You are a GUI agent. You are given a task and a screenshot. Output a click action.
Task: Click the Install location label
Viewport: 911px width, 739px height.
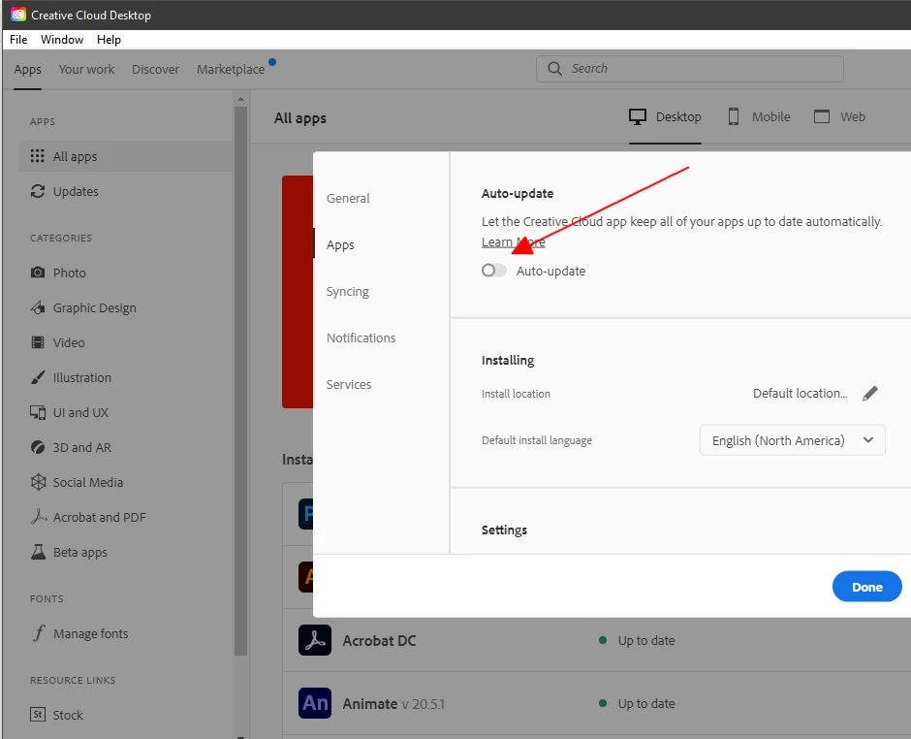coord(516,394)
